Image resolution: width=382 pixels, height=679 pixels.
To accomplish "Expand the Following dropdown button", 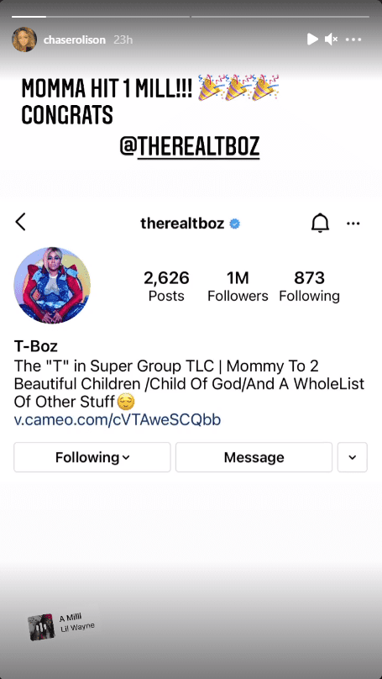I will (x=92, y=457).
